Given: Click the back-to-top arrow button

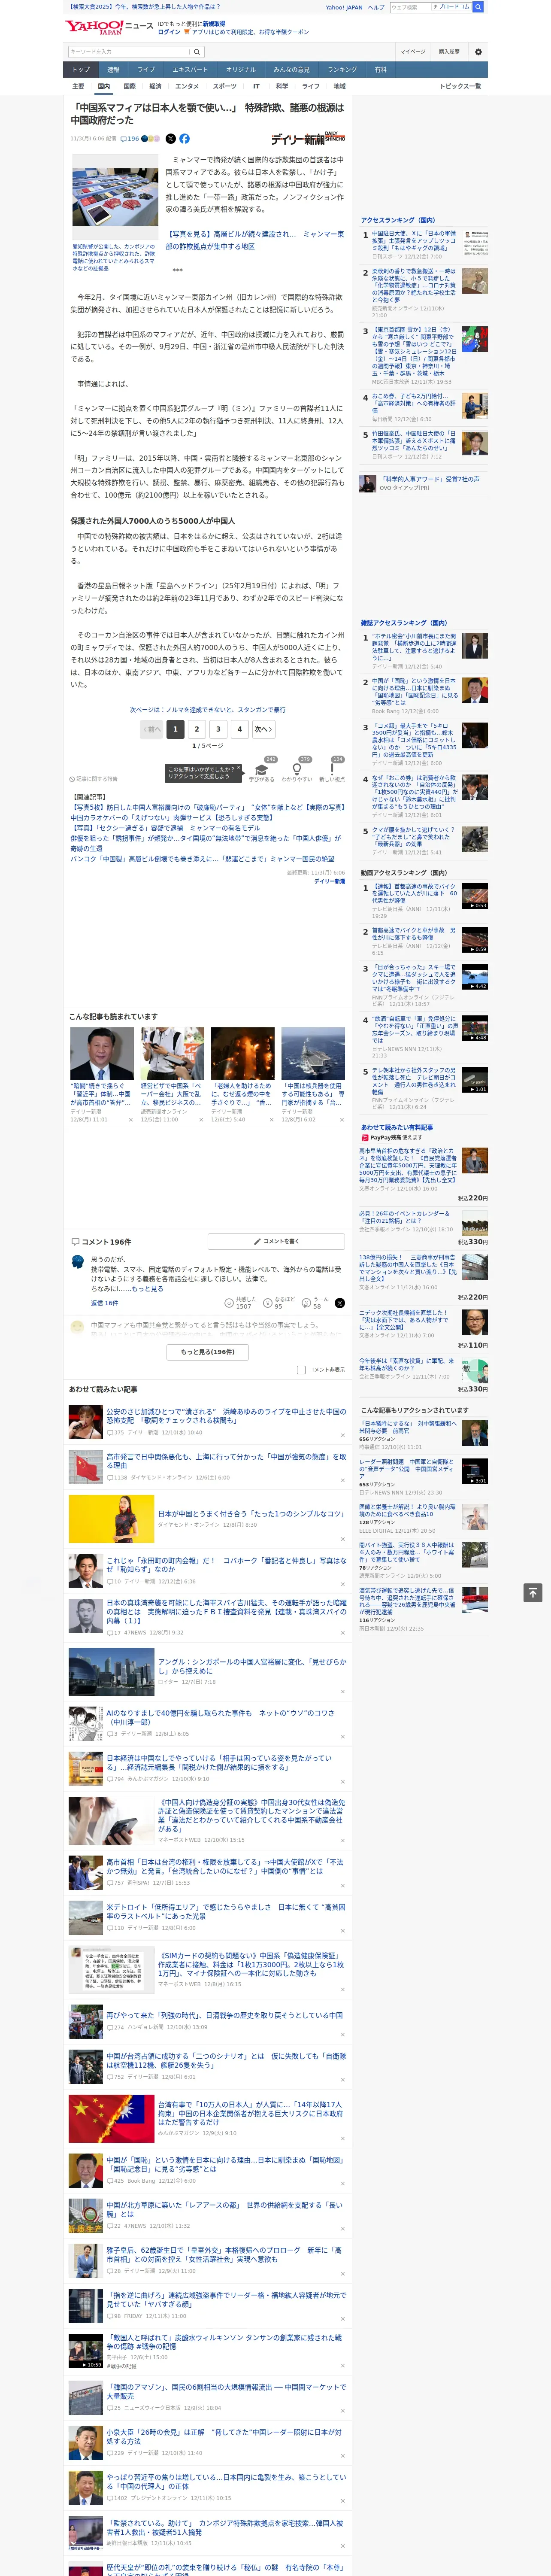Looking at the screenshot, I should (x=533, y=1592).
